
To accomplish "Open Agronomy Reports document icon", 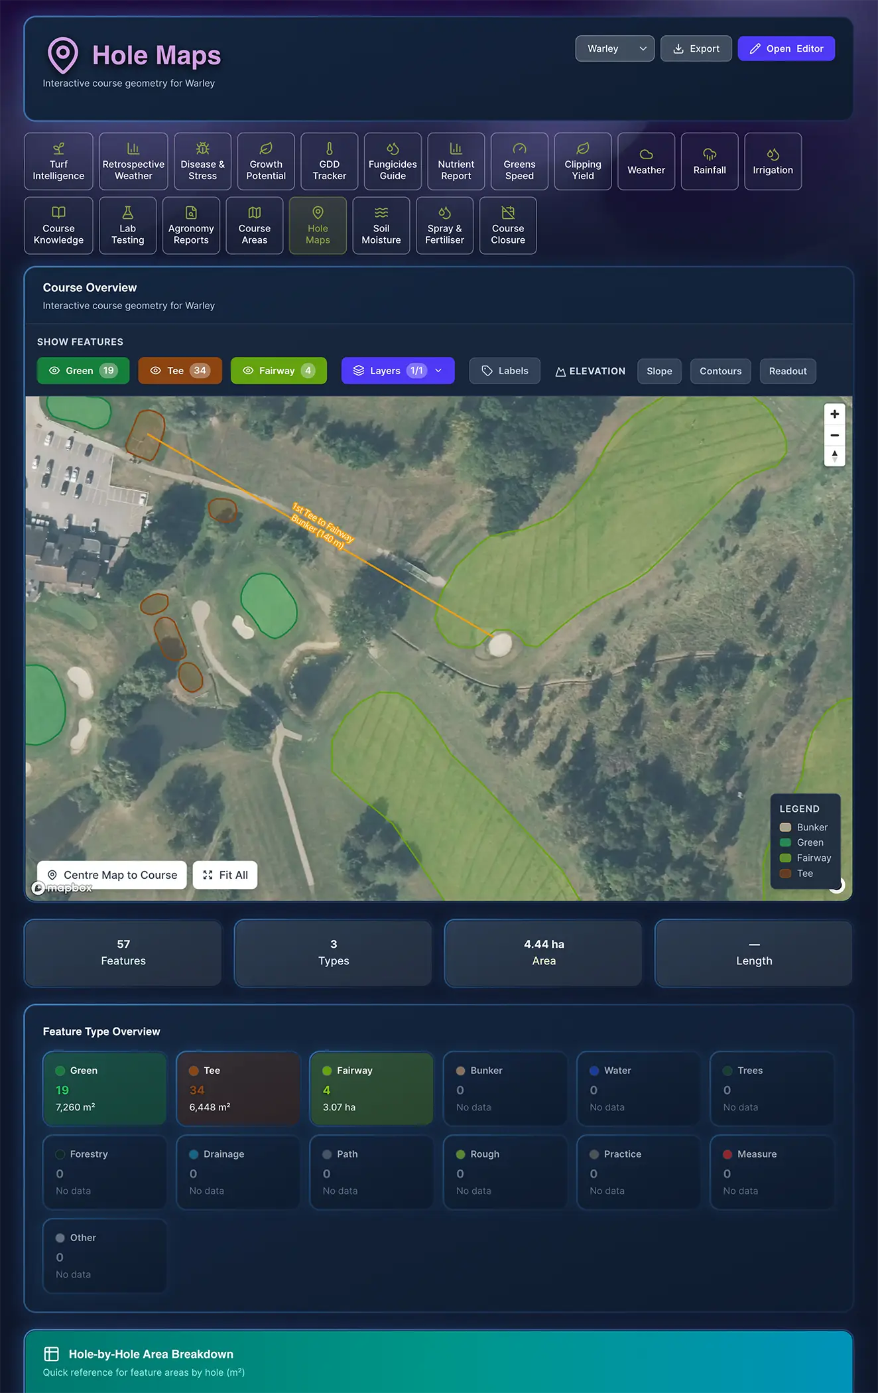I will point(191,213).
